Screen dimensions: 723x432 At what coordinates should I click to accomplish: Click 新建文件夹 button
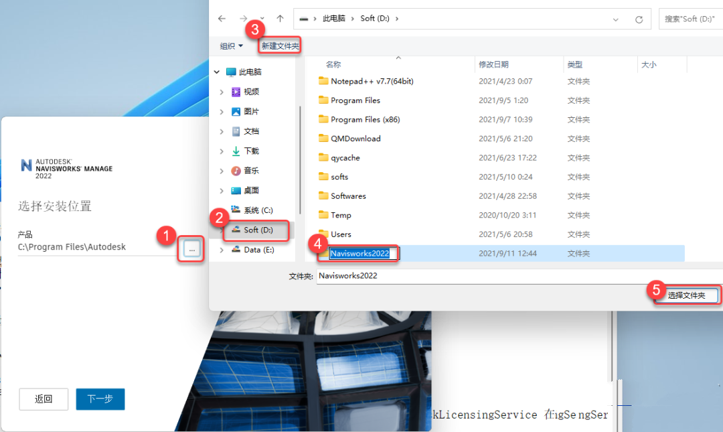pyautogui.click(x=280, y=46)
